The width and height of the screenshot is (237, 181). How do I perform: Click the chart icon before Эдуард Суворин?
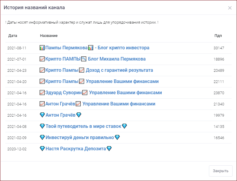(x=42, y=92)
